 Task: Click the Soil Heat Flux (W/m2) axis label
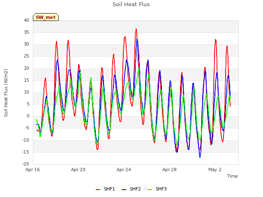coord(6,93)
